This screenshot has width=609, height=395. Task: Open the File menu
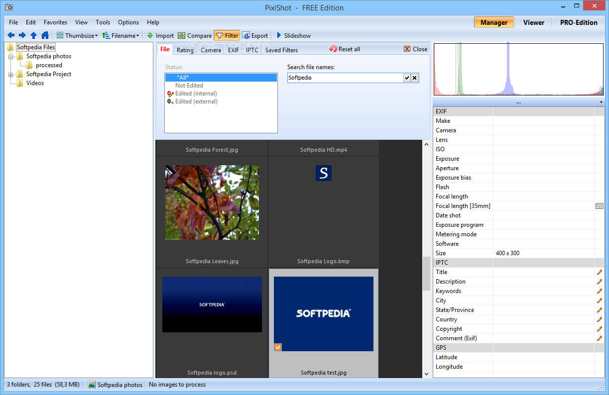coord(13,22)
